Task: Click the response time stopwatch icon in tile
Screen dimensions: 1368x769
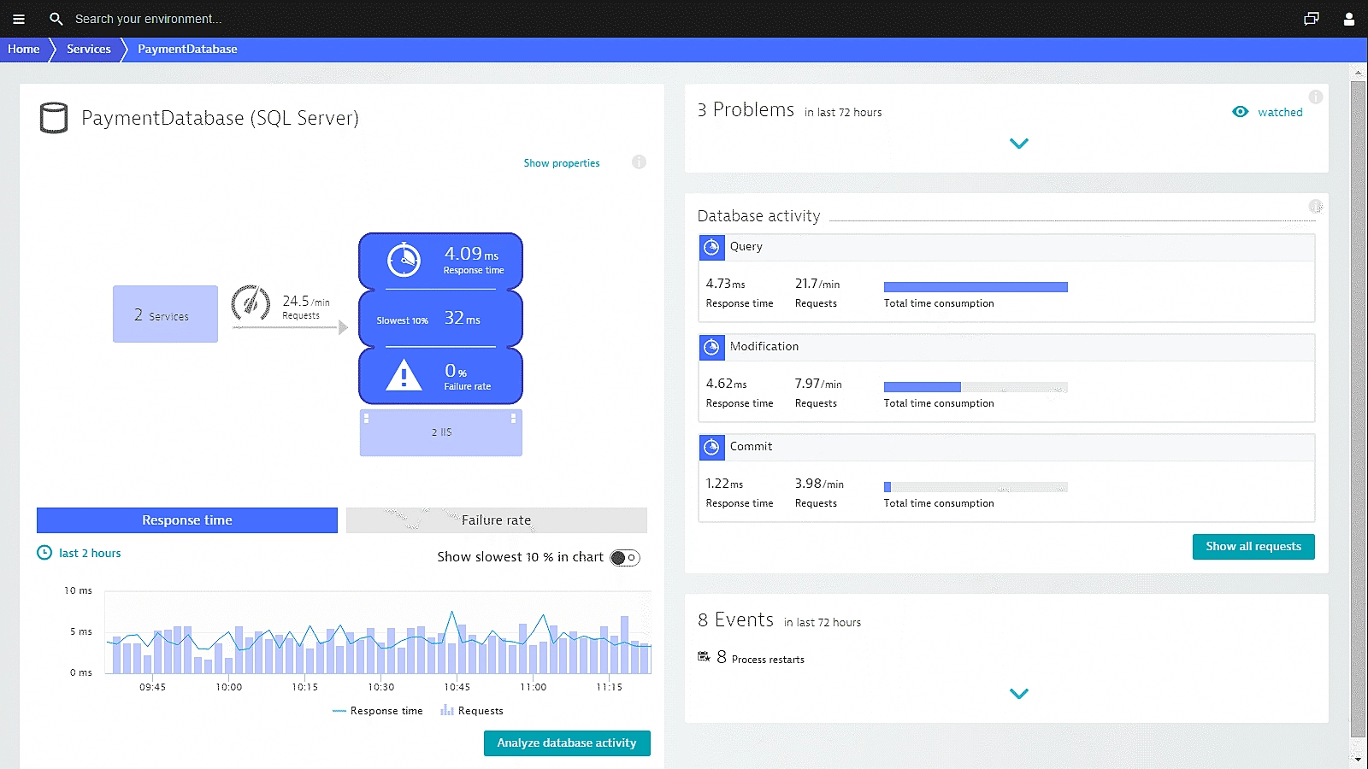Action: pos(404,260)
